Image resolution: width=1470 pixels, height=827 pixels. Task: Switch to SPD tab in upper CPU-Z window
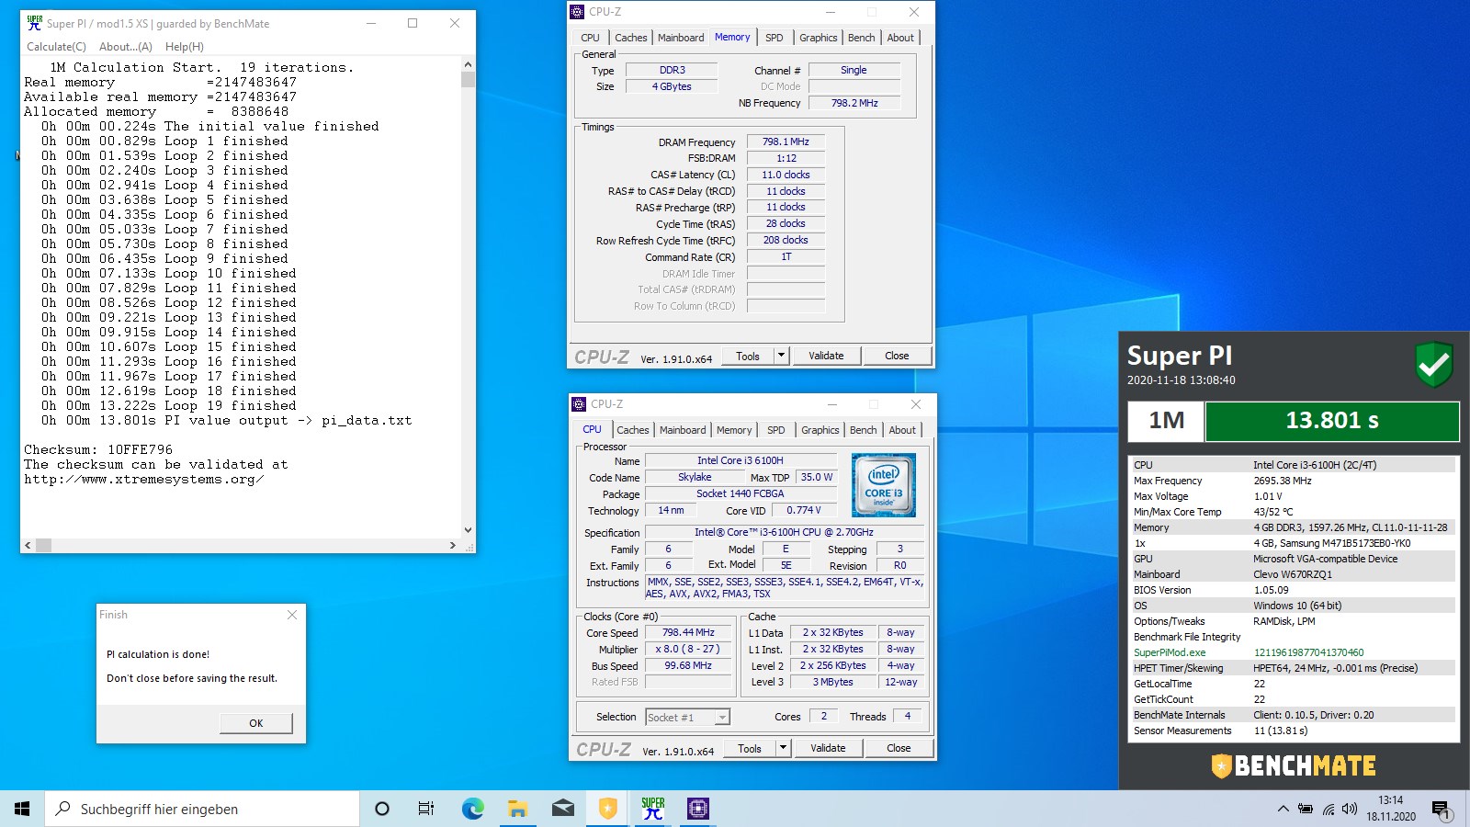[x=775, y=38]
